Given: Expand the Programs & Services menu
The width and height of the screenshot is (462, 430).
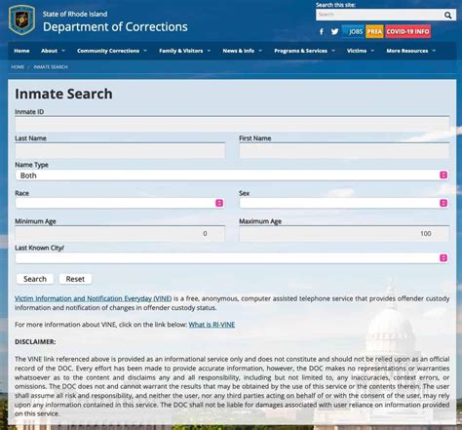Looking at the screenshot, I should (x=304, y=51).
